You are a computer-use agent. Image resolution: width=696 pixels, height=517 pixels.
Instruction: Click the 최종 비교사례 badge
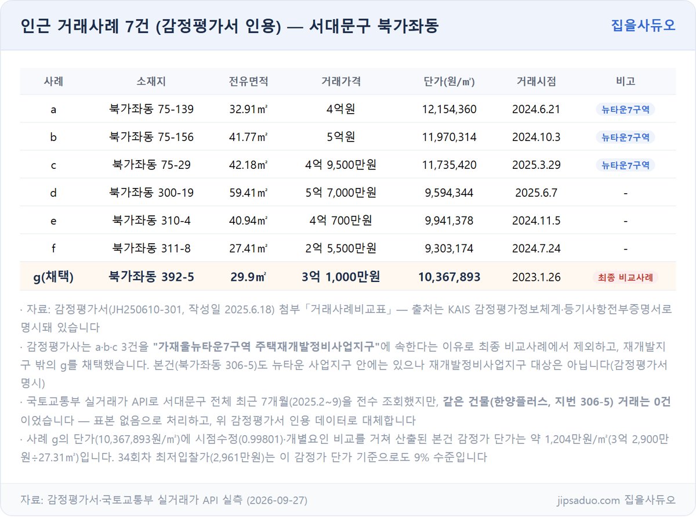click(x=625, y=277)
